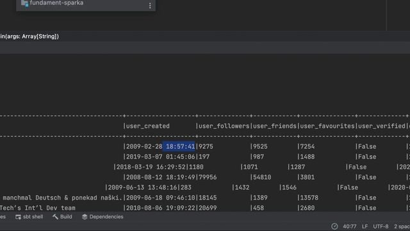Open the Build tool window
Screen dimensions: 410x231
click(62, 217)
